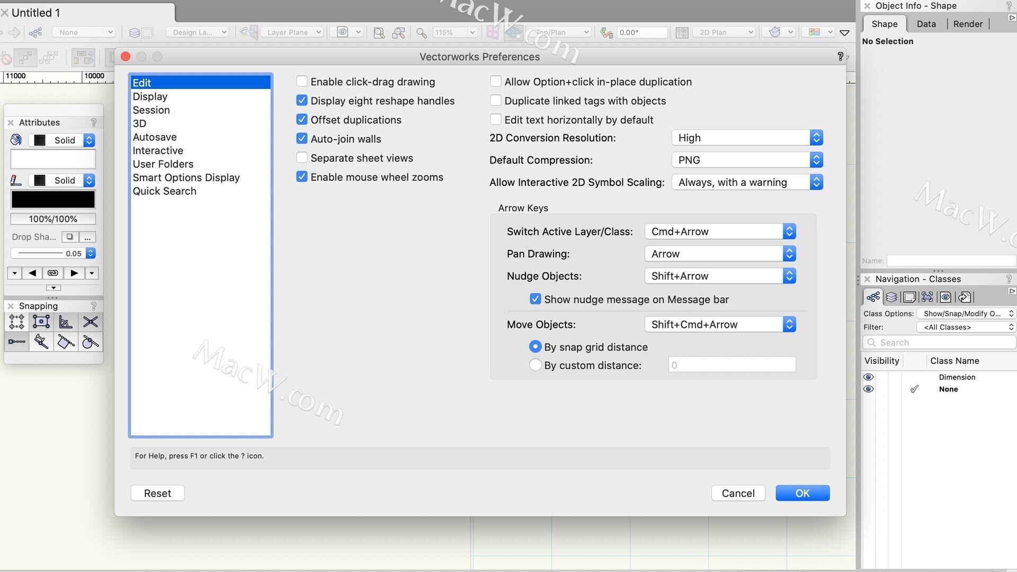Select the Session category in preferences list
The image size is (1017, 572).
[x=151, y=110]
